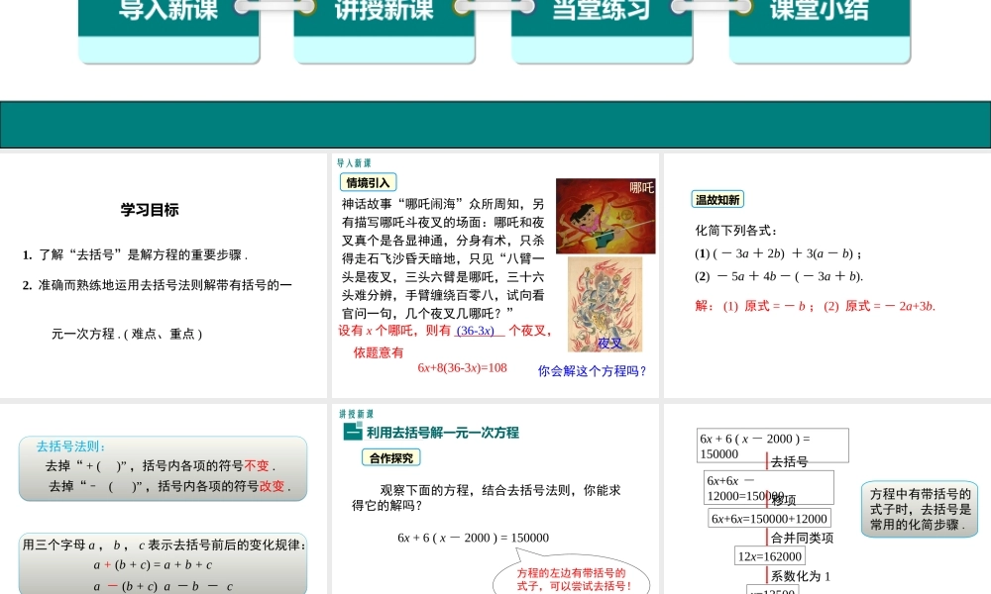Open the equation steps flowchart slide thumbnail
991x594 pixels.
click(x=827, y=499)
